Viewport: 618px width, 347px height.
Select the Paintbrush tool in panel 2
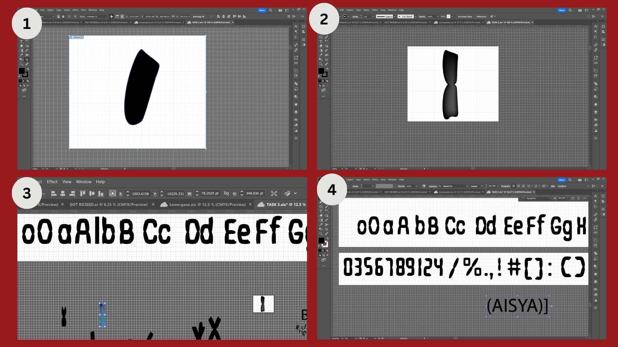[x=326, y=37]
